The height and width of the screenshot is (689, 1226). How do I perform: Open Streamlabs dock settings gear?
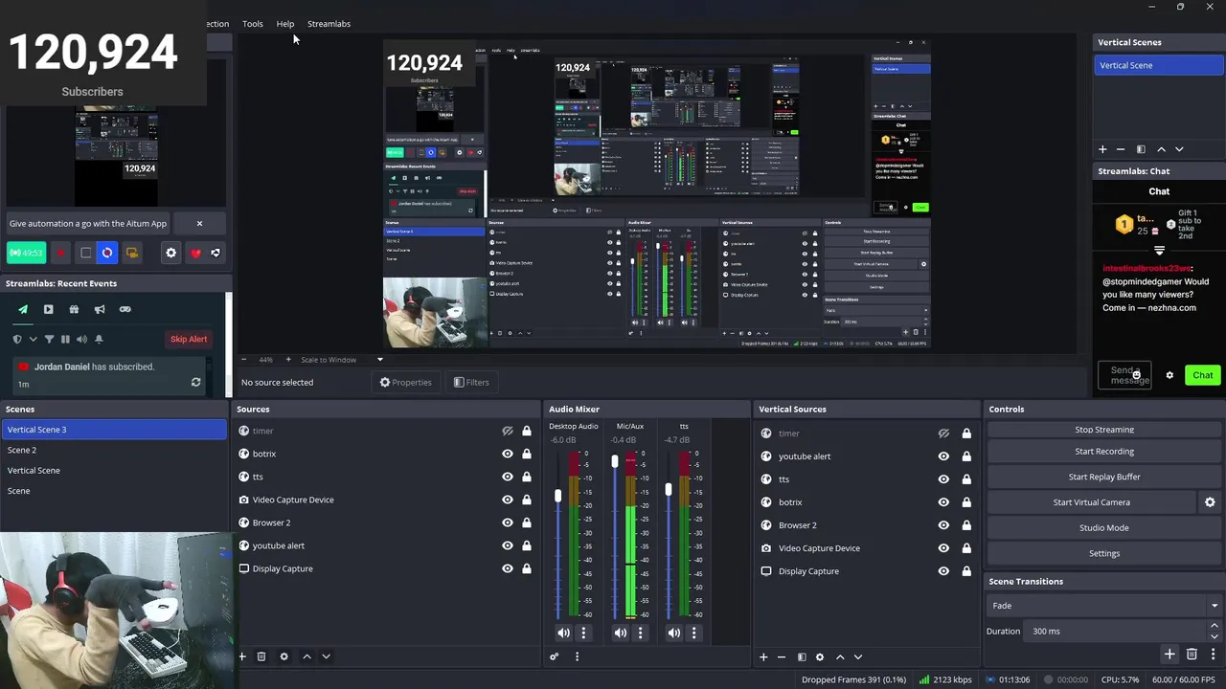click(x=171, y=253)
